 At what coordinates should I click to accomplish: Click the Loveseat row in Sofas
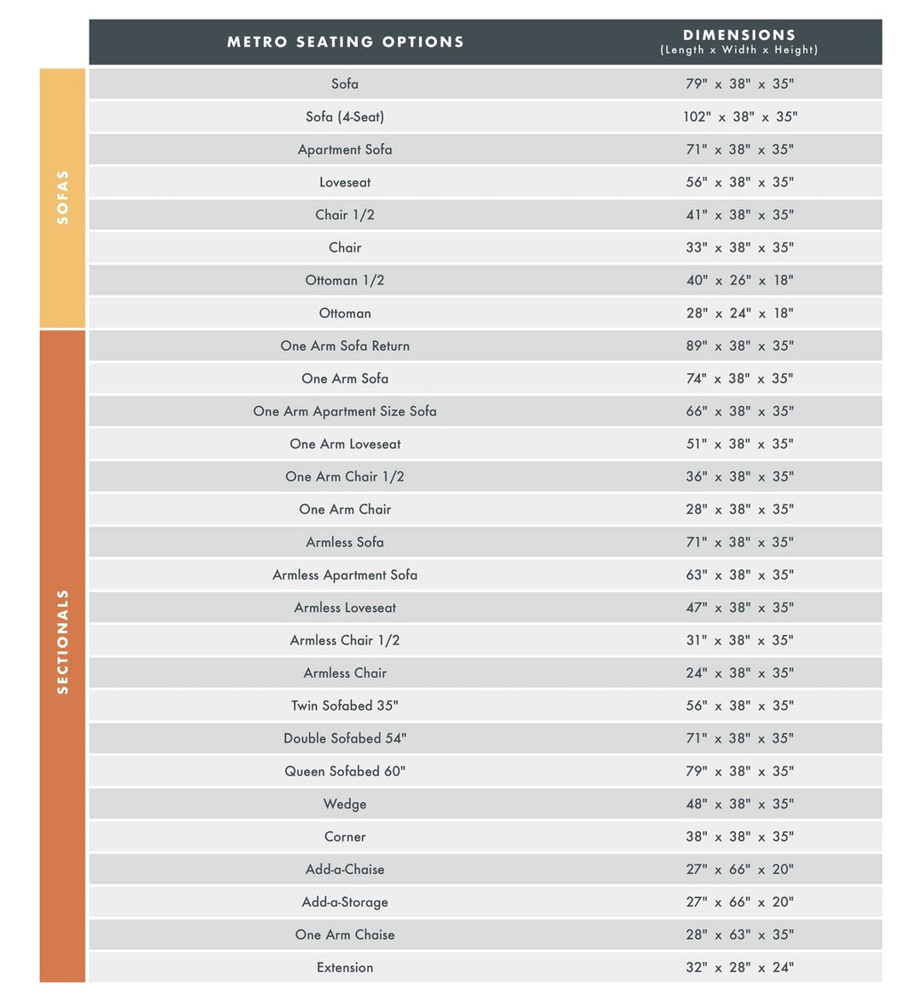click(x=345, y=183)
